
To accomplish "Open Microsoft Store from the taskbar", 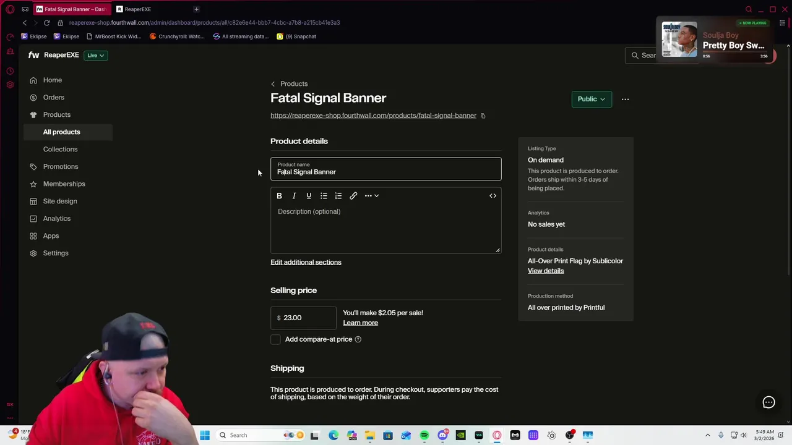I will (388, 435).
